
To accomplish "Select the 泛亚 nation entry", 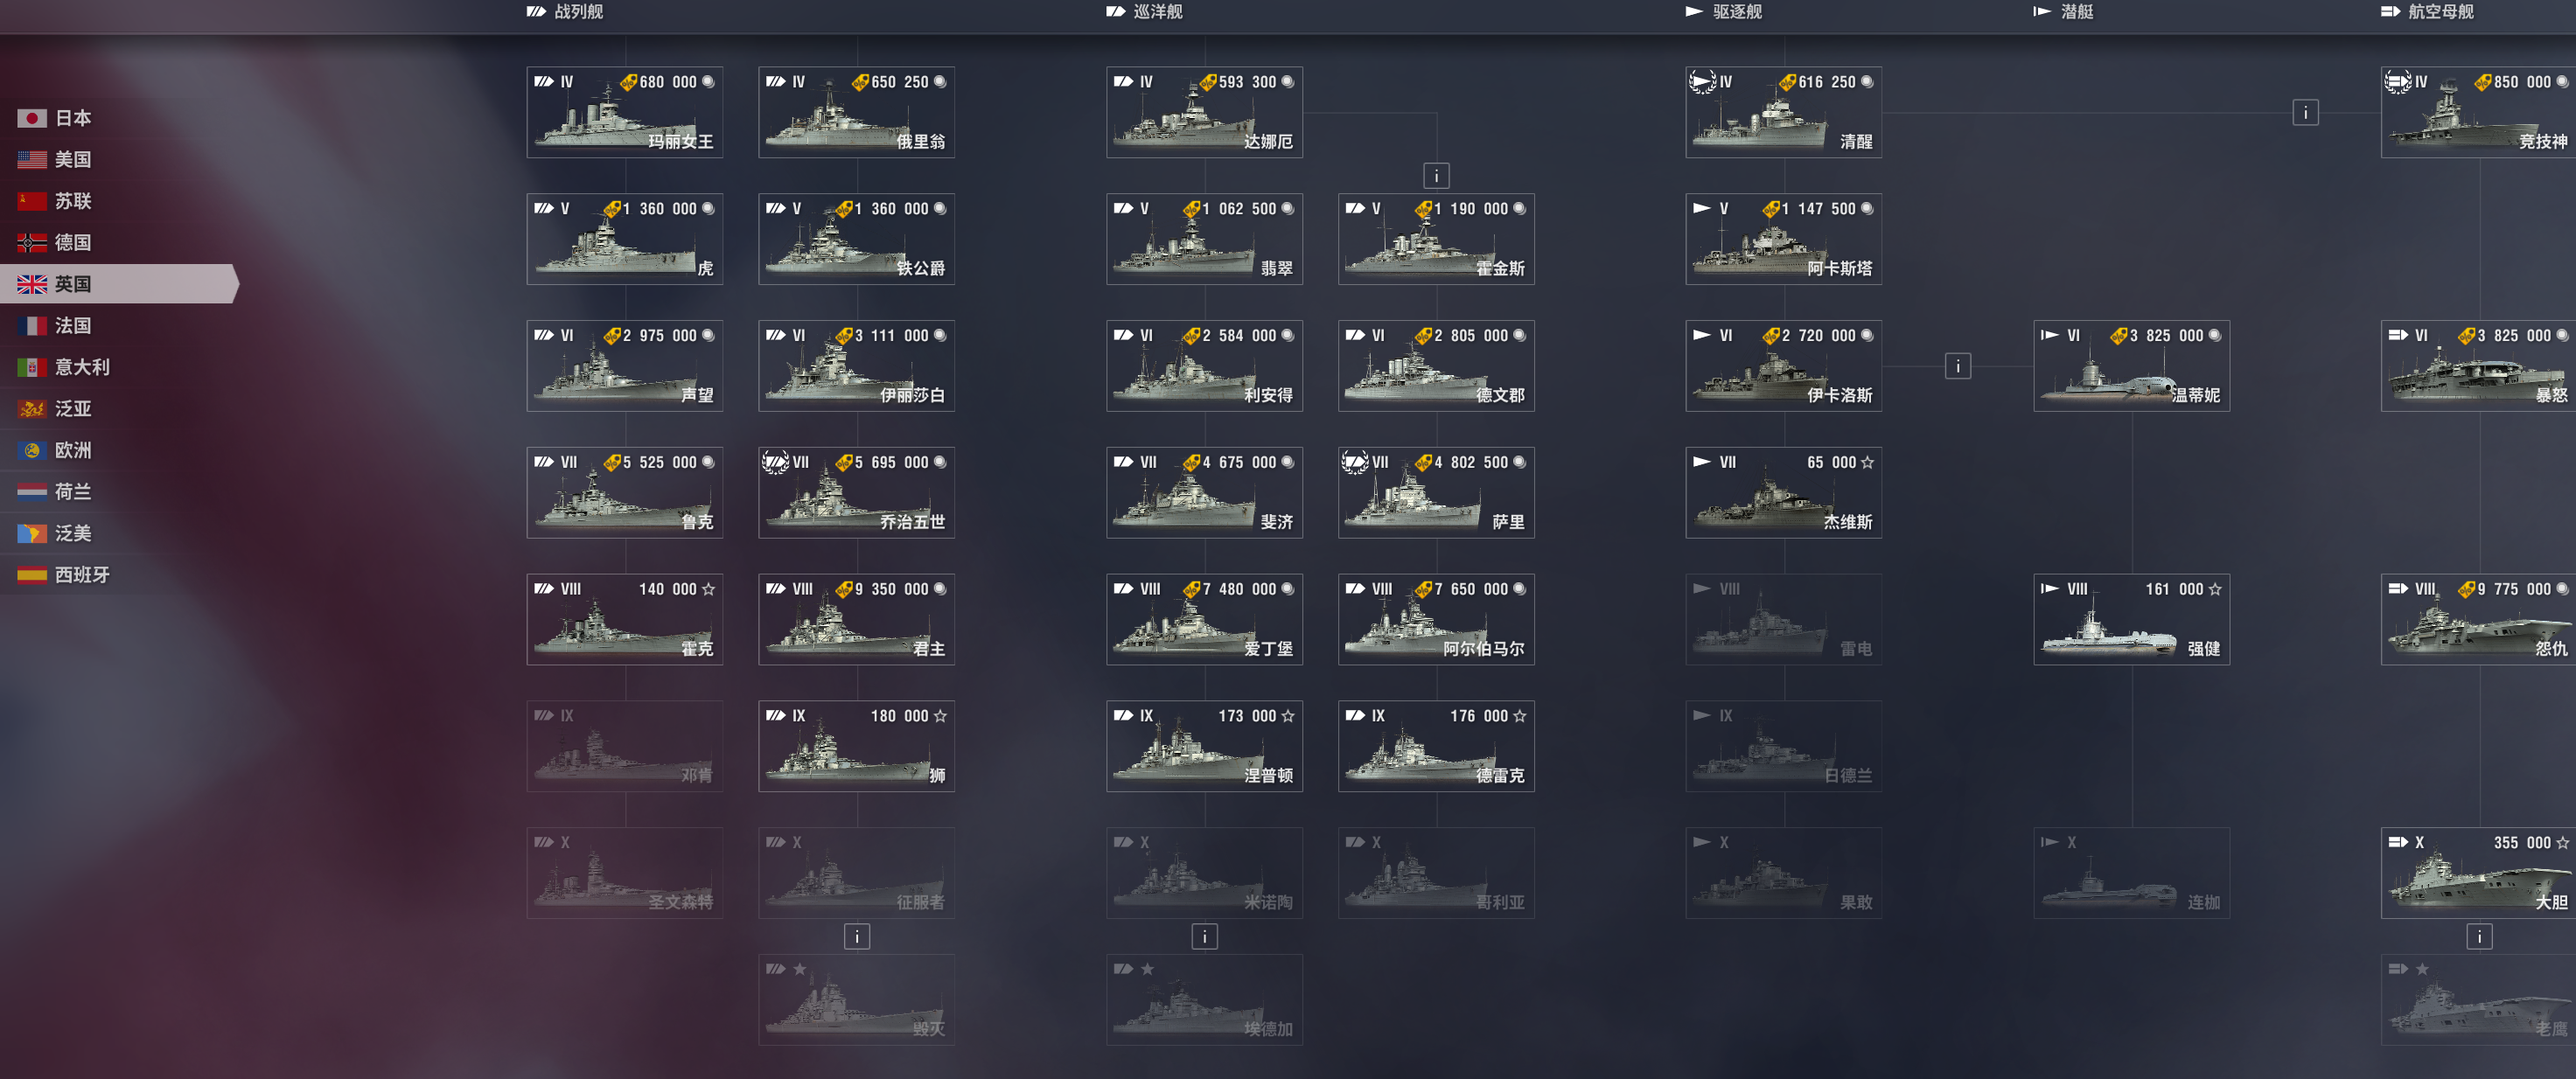I will click(55, 409).
